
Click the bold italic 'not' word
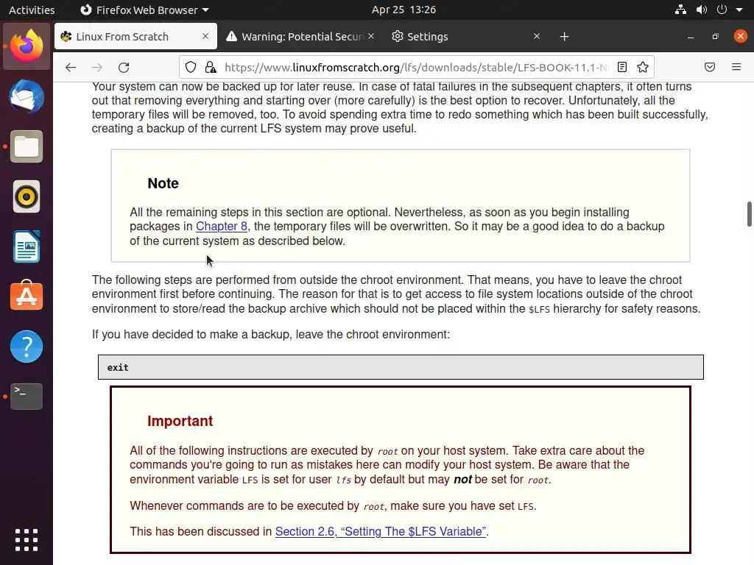coord(462,480)
